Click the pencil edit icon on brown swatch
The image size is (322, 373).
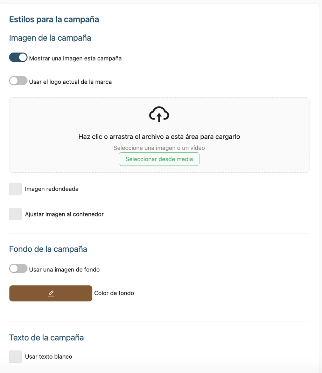tap(51, 293)
